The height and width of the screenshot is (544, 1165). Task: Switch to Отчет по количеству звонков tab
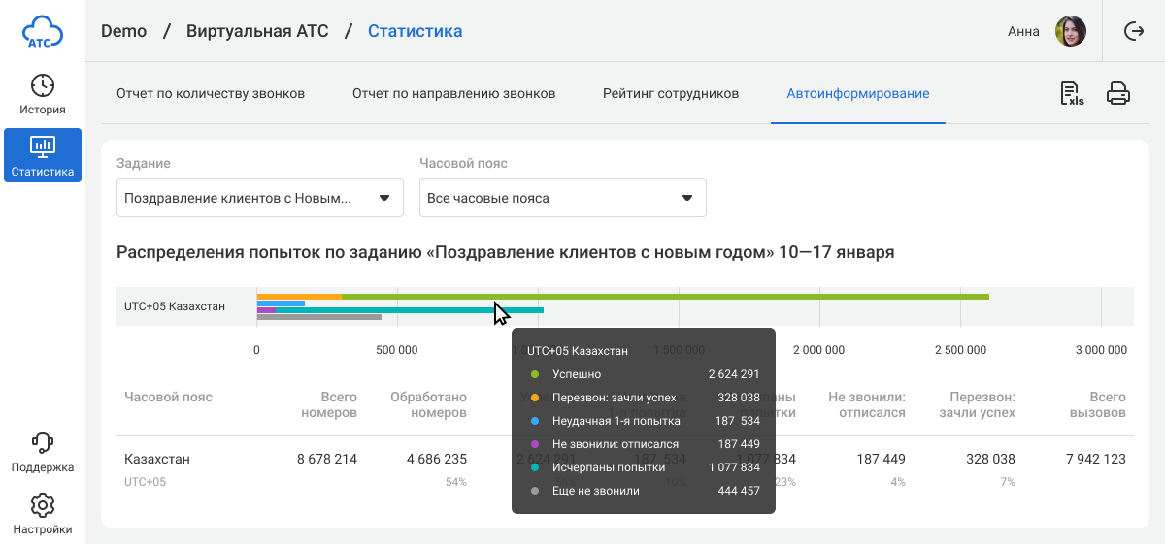tap(211, 94)
